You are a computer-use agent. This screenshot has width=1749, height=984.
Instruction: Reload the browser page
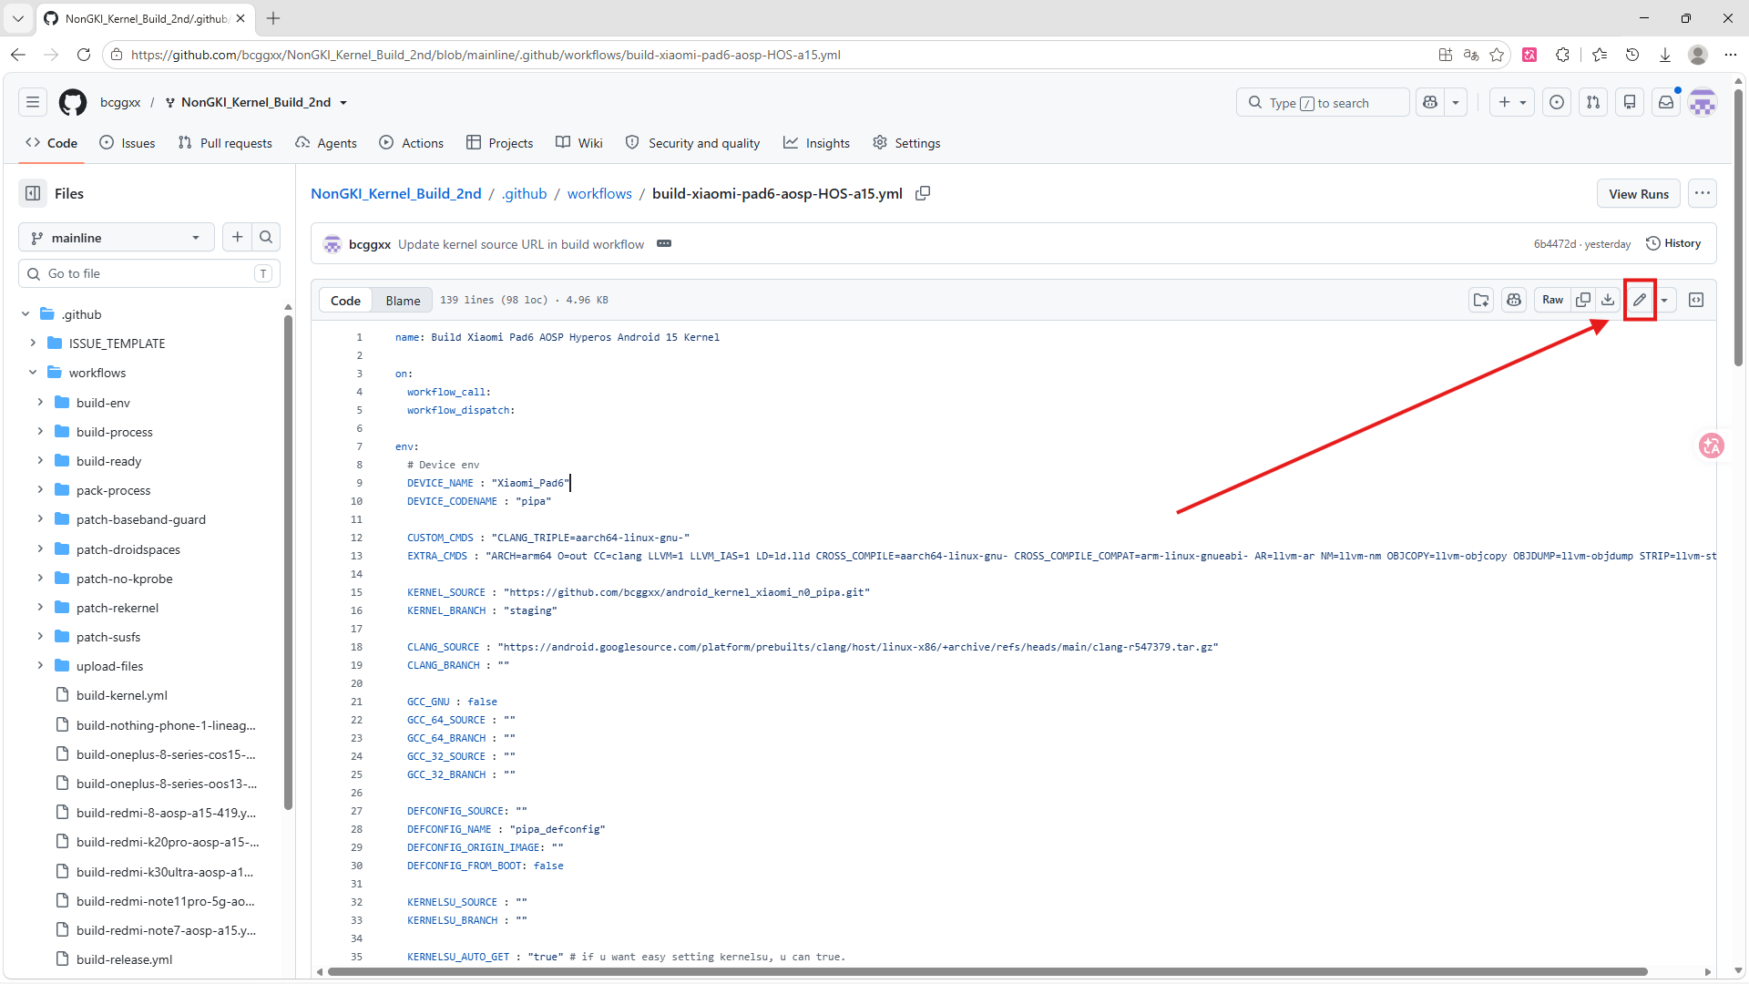pyautogui.click(x=84, y=55)
